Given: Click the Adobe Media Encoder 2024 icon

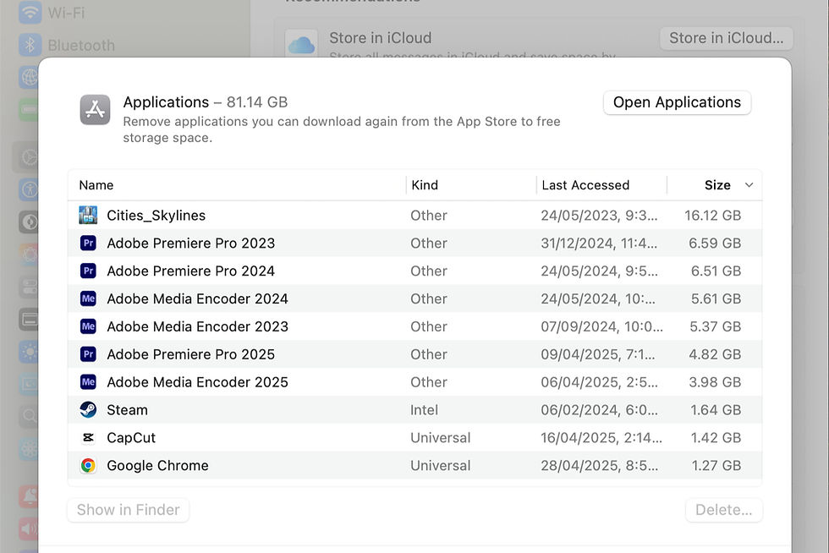Looking at the screenshot, I should (x=88, y=298).
